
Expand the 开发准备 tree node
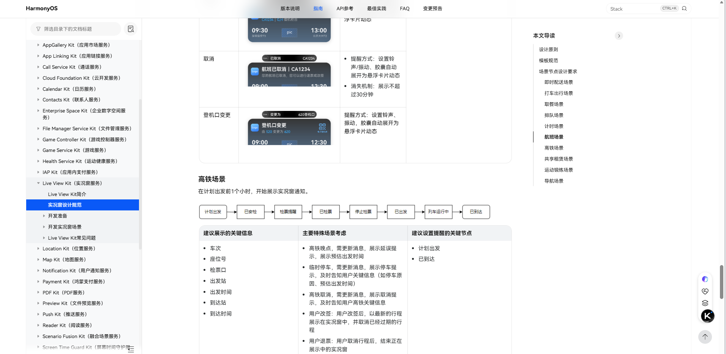pos(44,216)
